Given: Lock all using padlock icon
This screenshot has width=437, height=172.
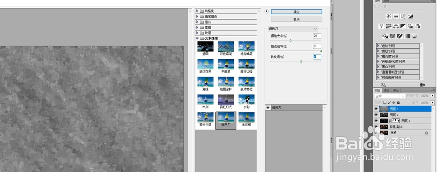Looking at the screenshot, I should click(398, 103).
